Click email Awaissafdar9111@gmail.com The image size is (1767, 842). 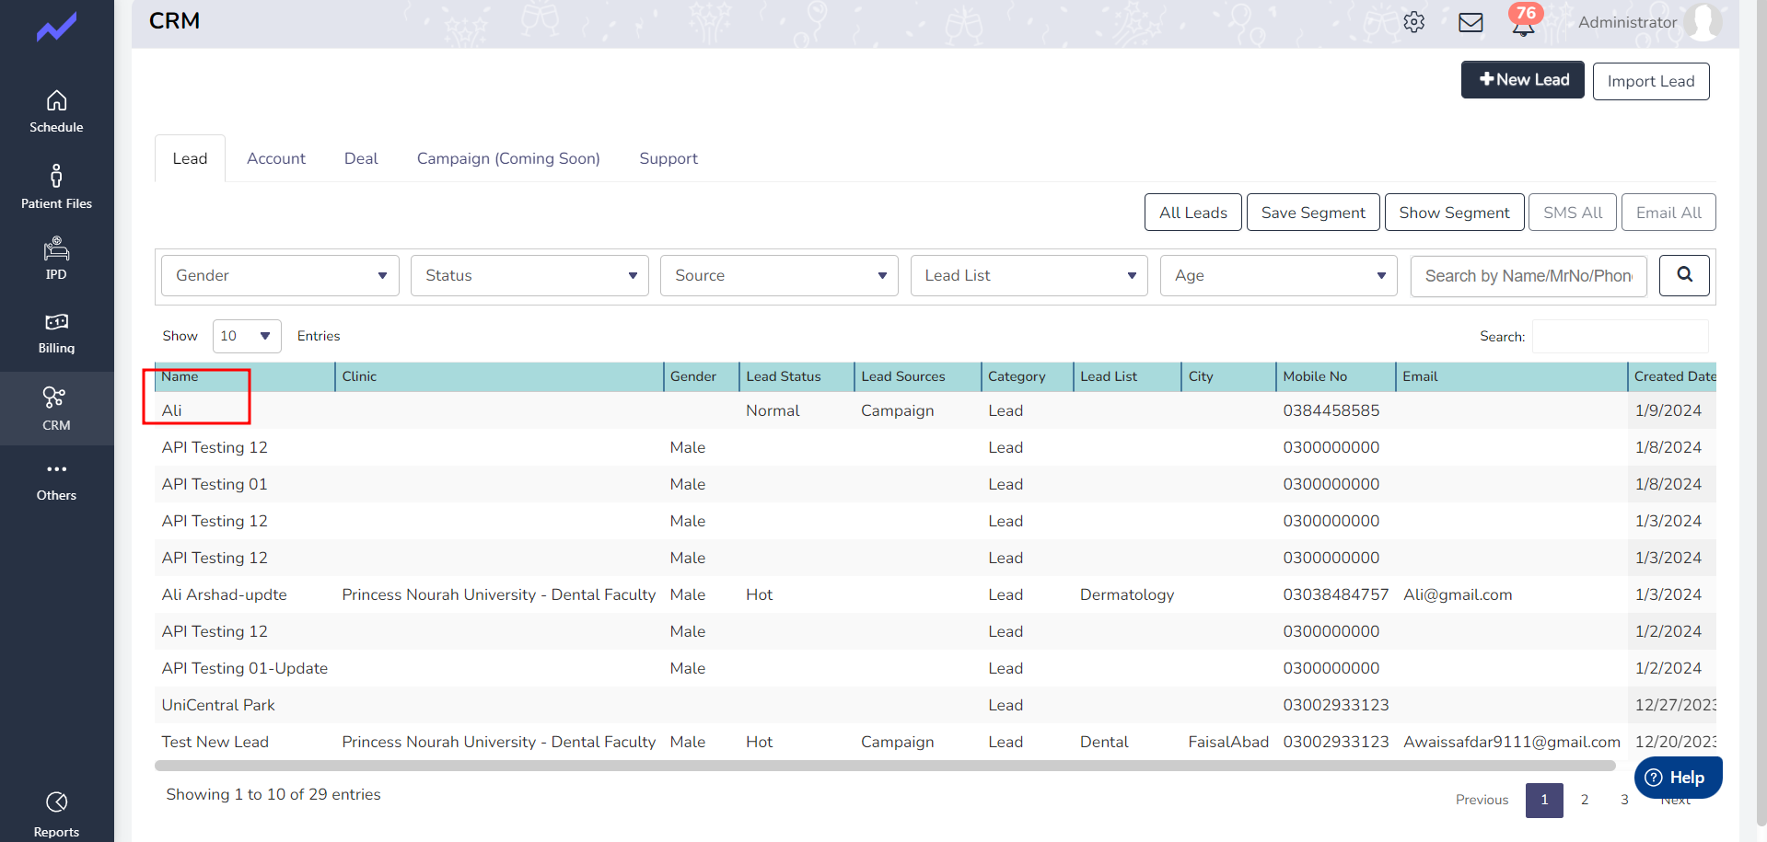pyautogui.click(x=1512, y=742)
